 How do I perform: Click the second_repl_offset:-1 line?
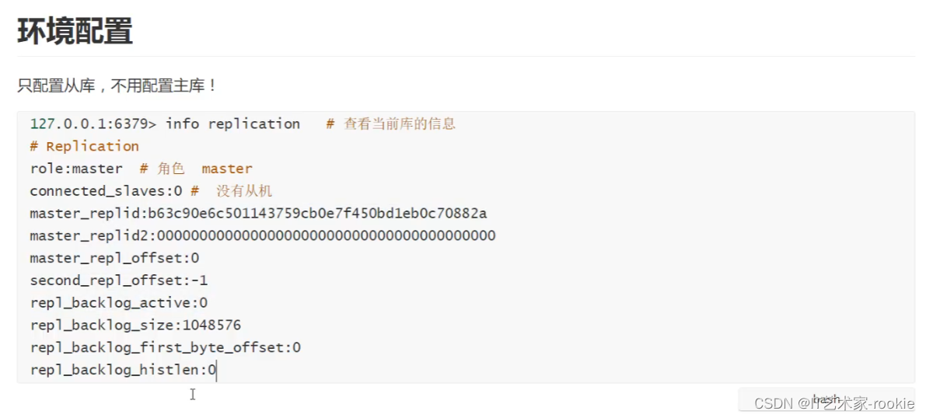click(118, 280)
